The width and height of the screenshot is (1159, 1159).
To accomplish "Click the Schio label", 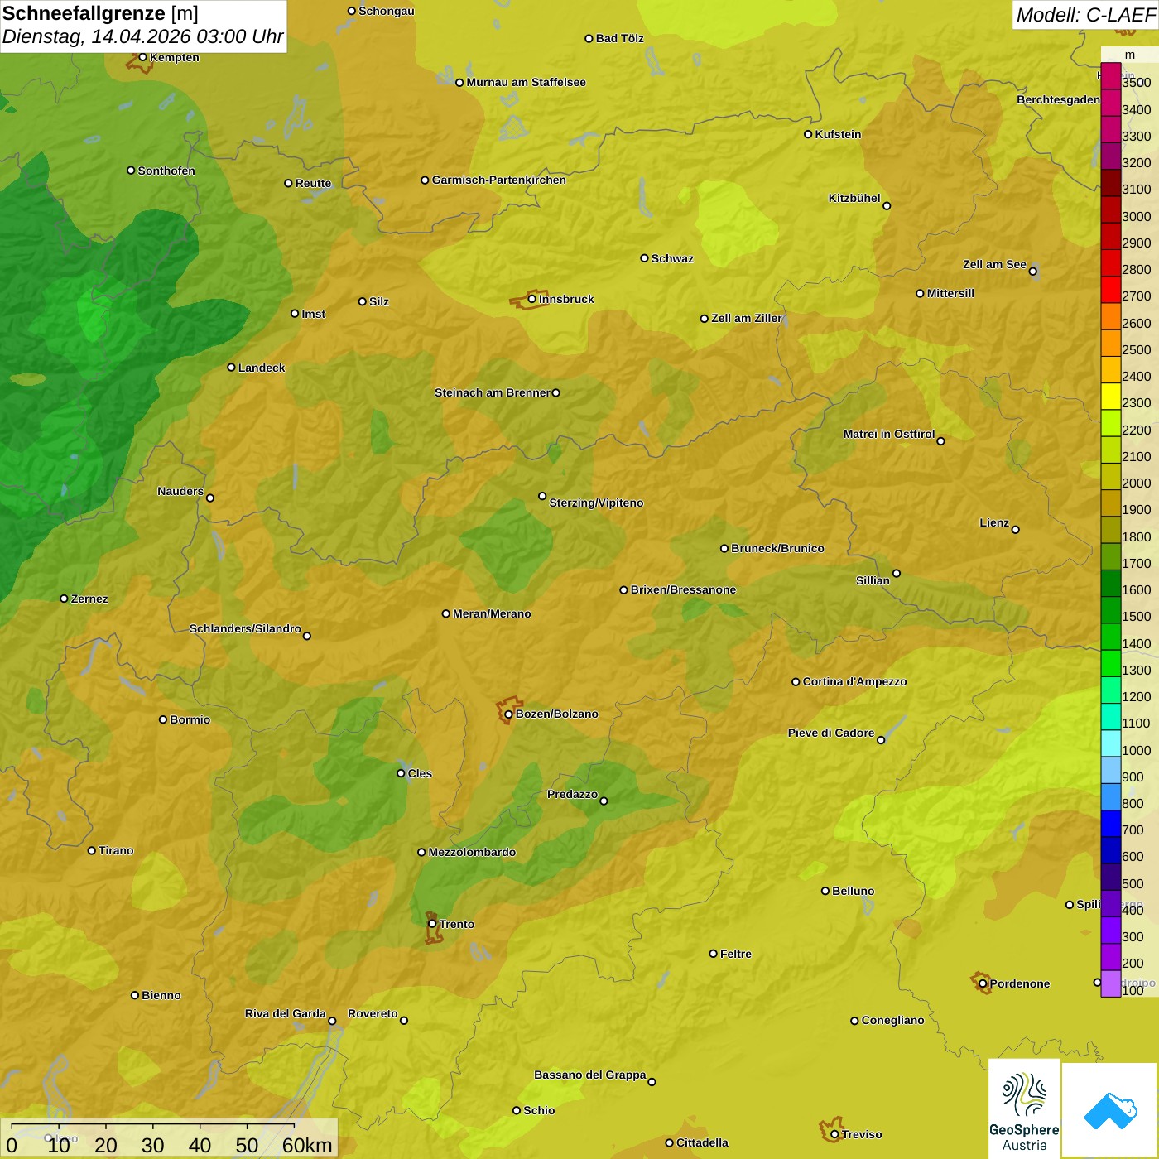I will point(539,1110).
